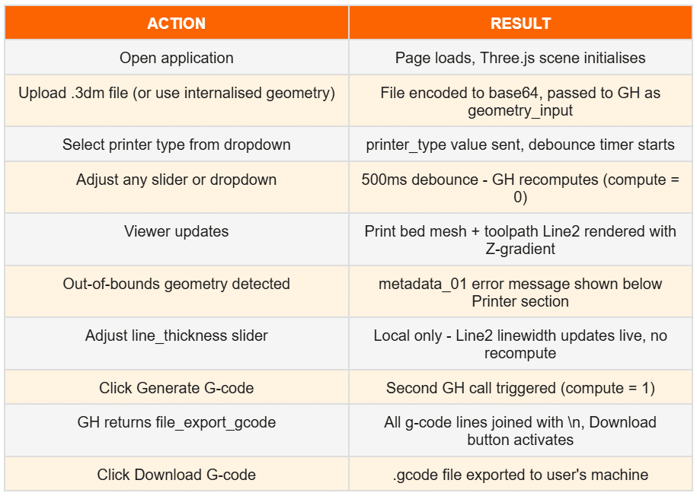Click the "Local only - Line2 linewidth" cell
This screenshot has width=697, height=496.
[x=520, y=344]
